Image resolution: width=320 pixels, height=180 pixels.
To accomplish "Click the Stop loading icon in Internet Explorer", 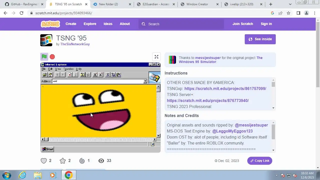I will tap(70, 75).
